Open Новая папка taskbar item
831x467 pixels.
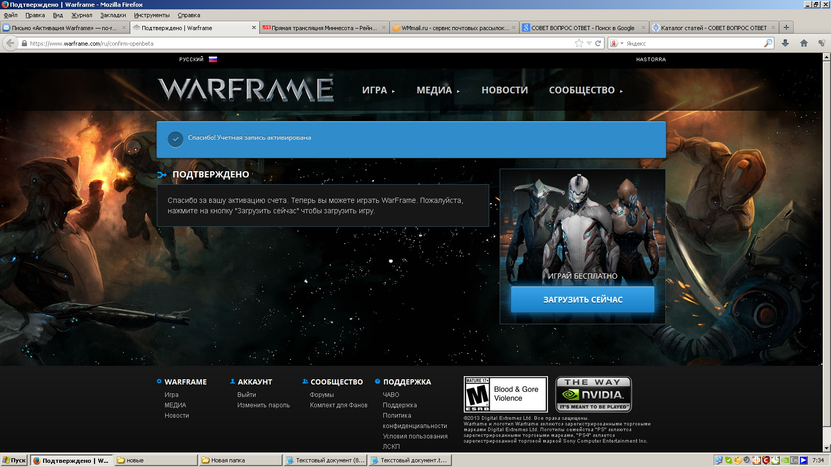pyautogui.click(x=240, y=460)
